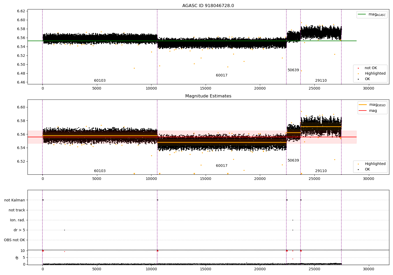This screenshot has height=275, width=393.
Task: Click the title 'AGASC ID 918046728.0'
Action: [208, 6]
